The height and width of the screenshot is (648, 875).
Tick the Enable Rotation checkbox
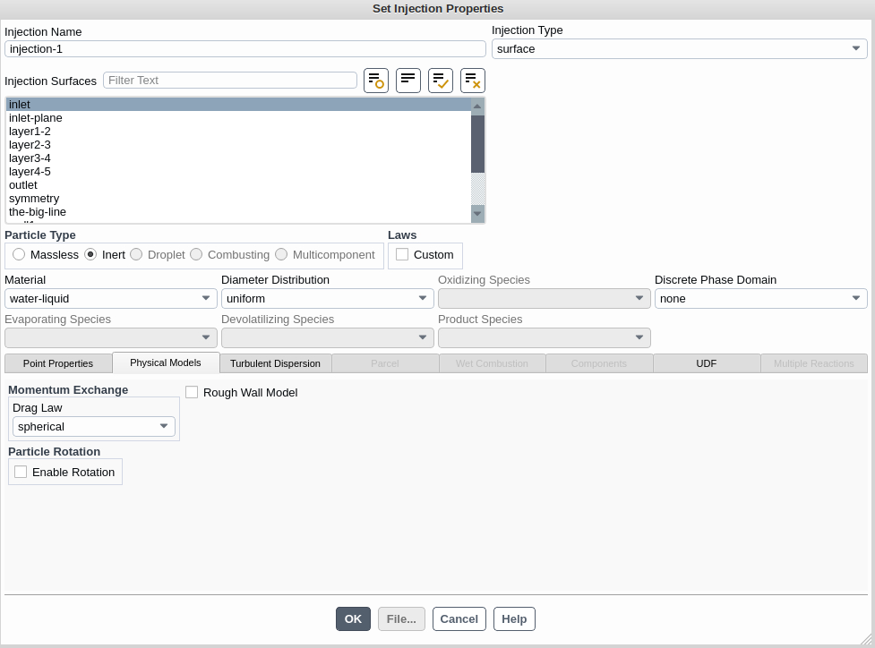tap(21, 473)
